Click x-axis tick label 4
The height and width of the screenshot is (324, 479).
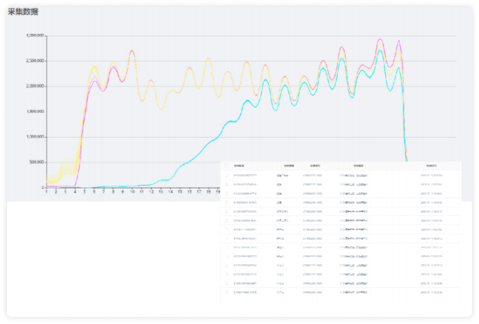pos(75,191)
